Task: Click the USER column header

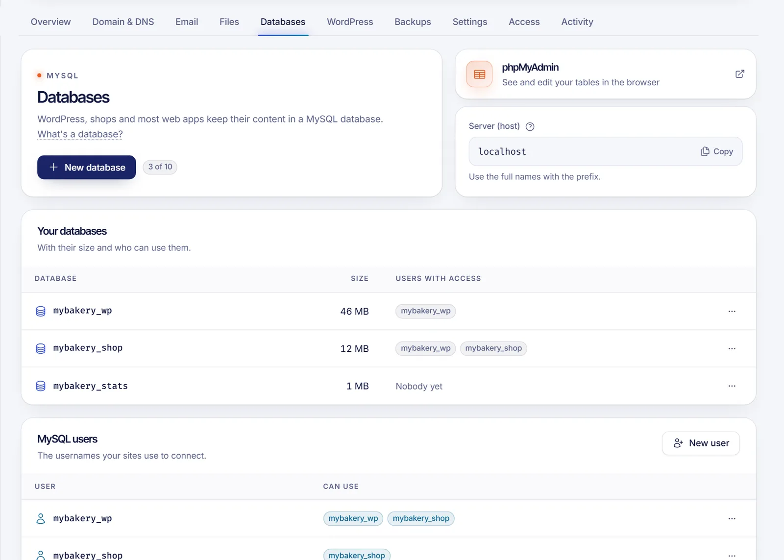Action: point(45,487)
